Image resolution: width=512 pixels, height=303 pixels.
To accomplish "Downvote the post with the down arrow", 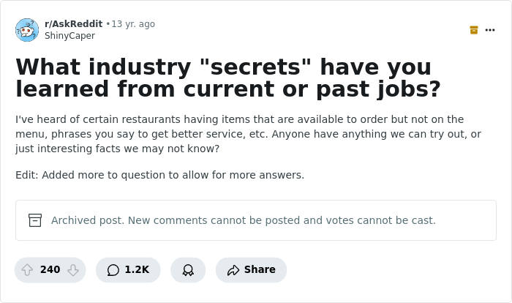I will [x=72, y=270].
